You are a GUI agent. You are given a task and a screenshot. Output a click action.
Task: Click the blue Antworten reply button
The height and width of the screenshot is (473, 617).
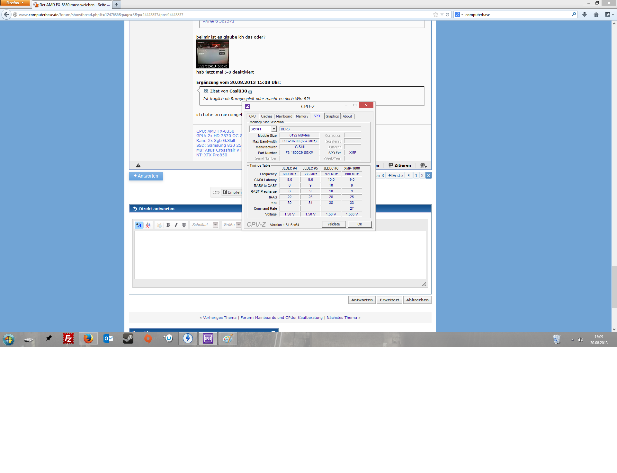(x=146, y=176)
